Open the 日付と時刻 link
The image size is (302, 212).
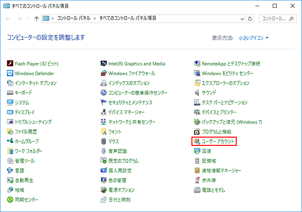119,200
